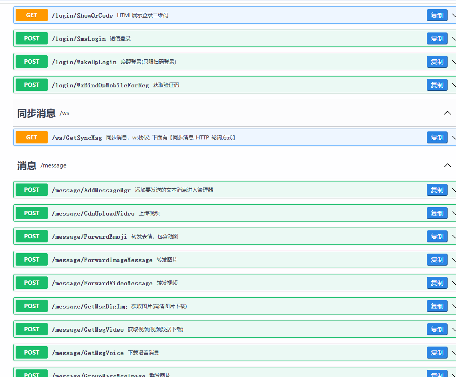
Task: Copy the /login/SmsLogin endpoint path
Action: point(437,38)
